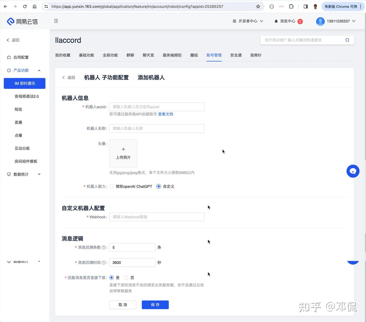Collapse the 产品功能 sidebar section
This screenshot has height=322, width=366.
point(39,71)
